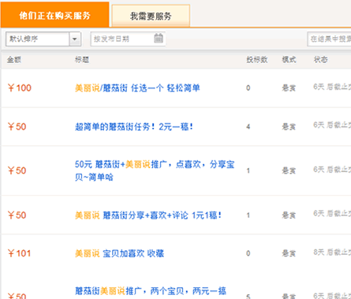Click the 投标数 column header
The image size is (351, 299).
tap(257, 60)
